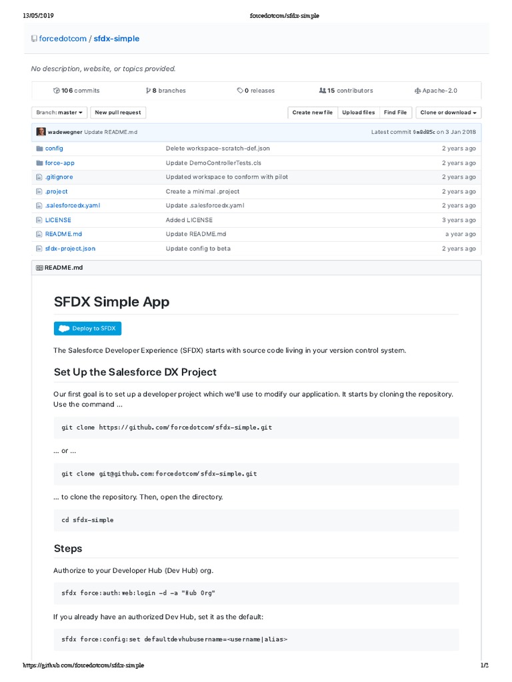This screenshot has width=512, height=682.
Task: Click the commits history icon
Action: pyautogui.click(x=57, y=91)
